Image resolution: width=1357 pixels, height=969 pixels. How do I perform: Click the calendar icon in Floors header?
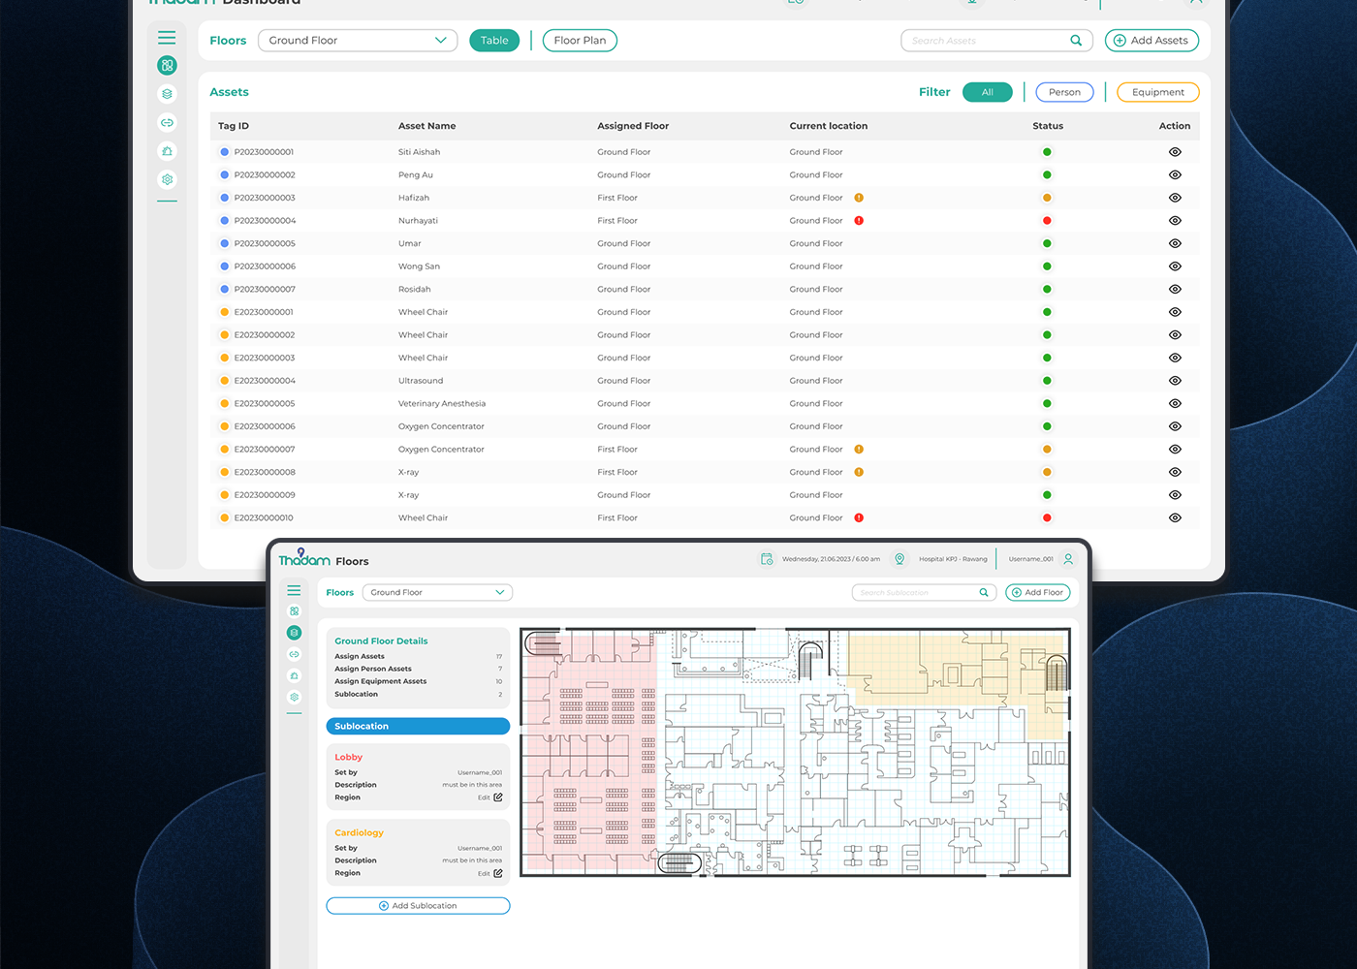[767, 559]
